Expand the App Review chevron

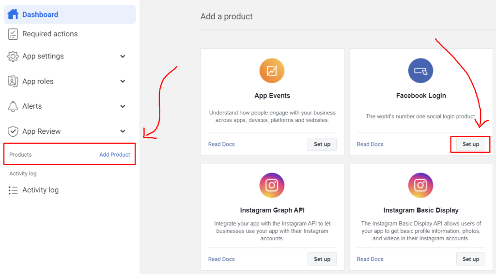(123, 131)
